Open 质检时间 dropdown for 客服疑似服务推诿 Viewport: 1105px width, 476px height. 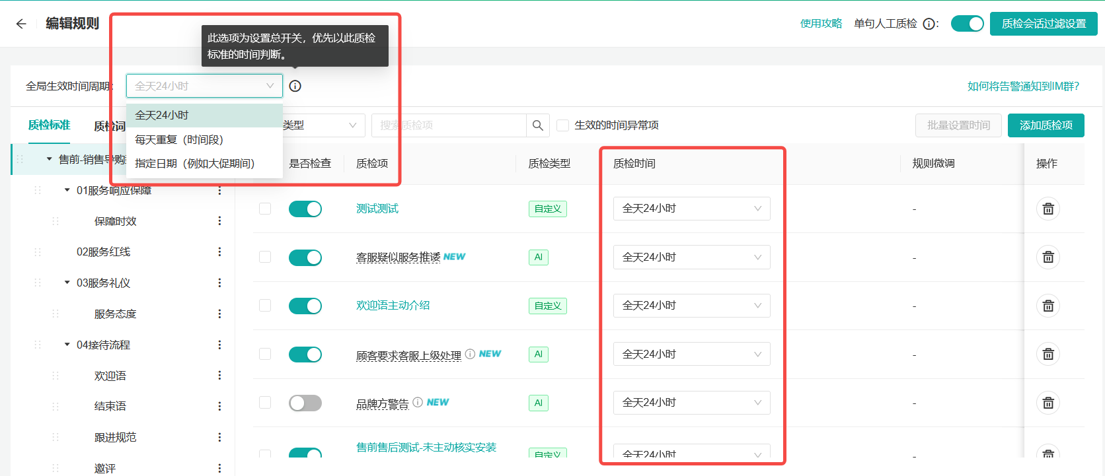(691, 257)
